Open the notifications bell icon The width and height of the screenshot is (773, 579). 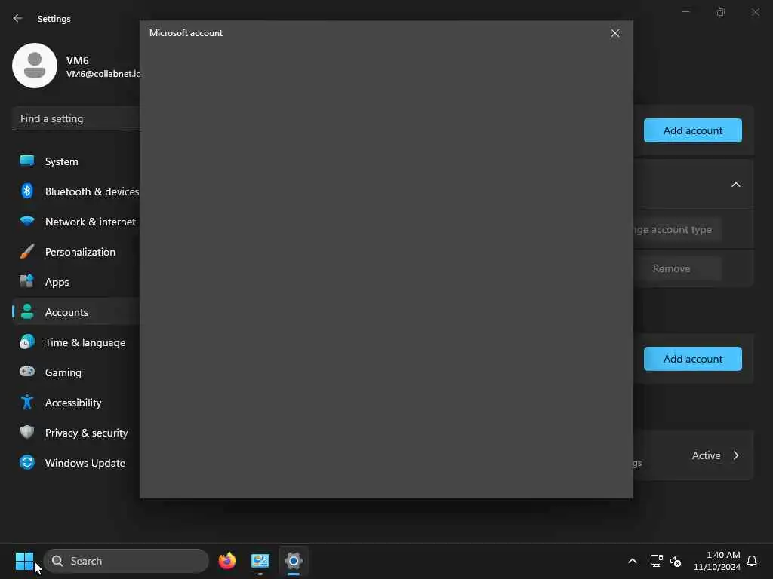[752, 561]
